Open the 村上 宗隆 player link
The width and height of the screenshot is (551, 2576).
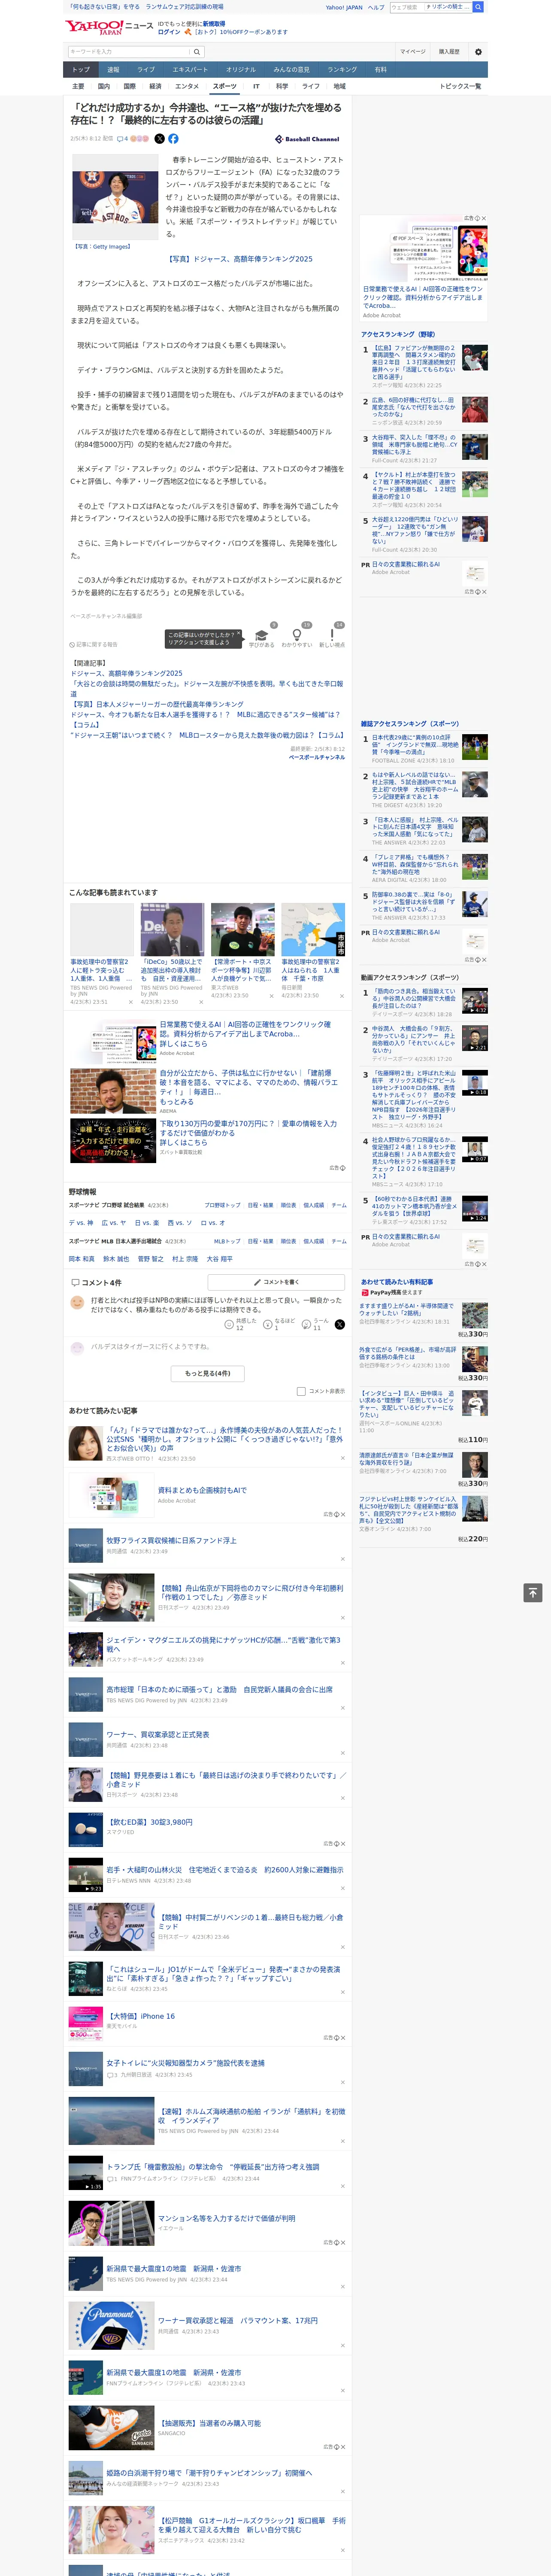185,1259
